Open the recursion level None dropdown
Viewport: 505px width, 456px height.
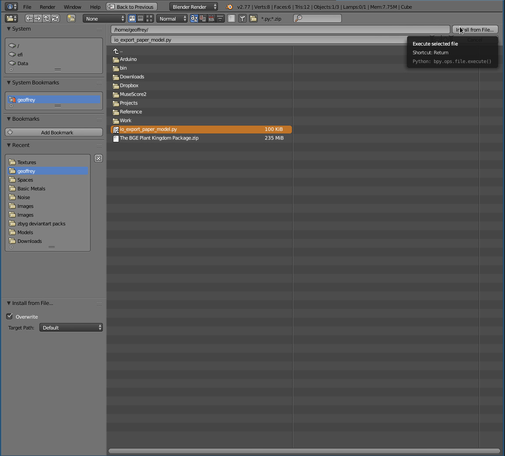(104, 19)
